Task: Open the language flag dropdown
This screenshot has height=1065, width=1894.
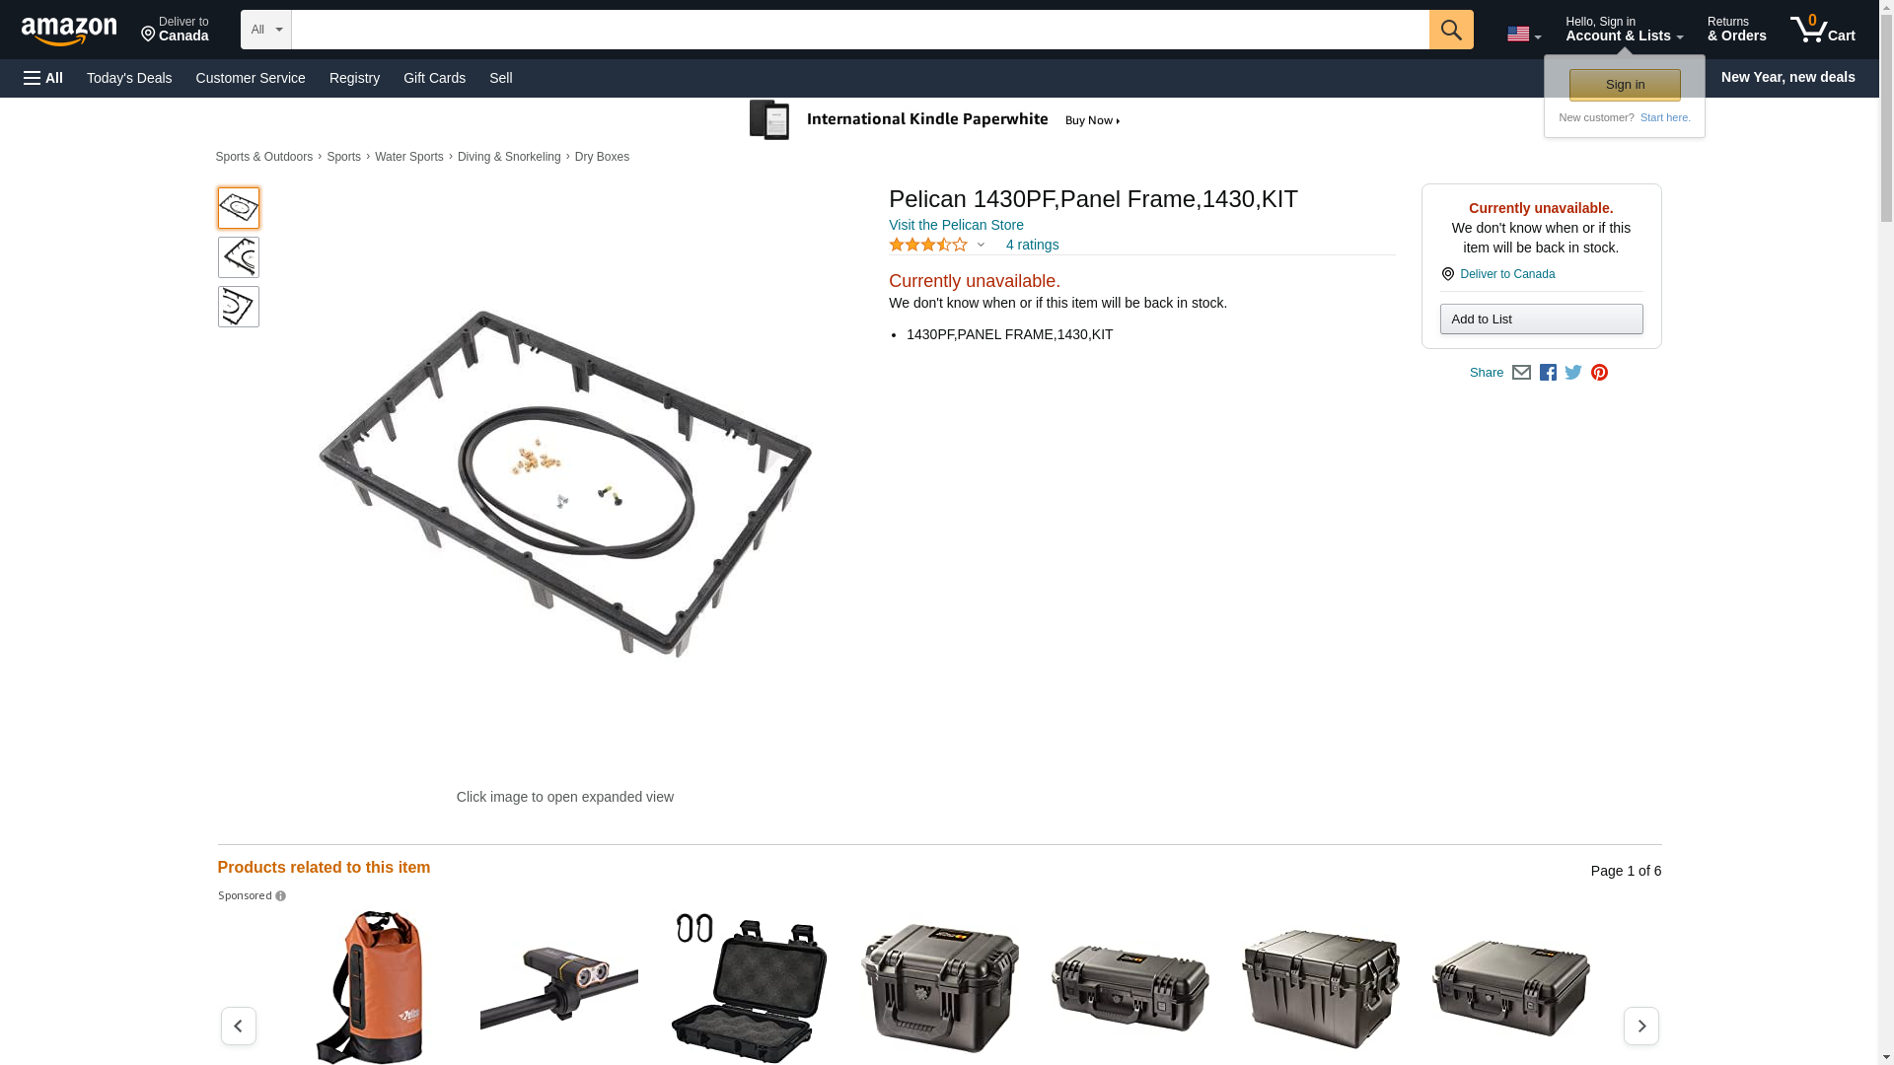Action: [1524, 35]
